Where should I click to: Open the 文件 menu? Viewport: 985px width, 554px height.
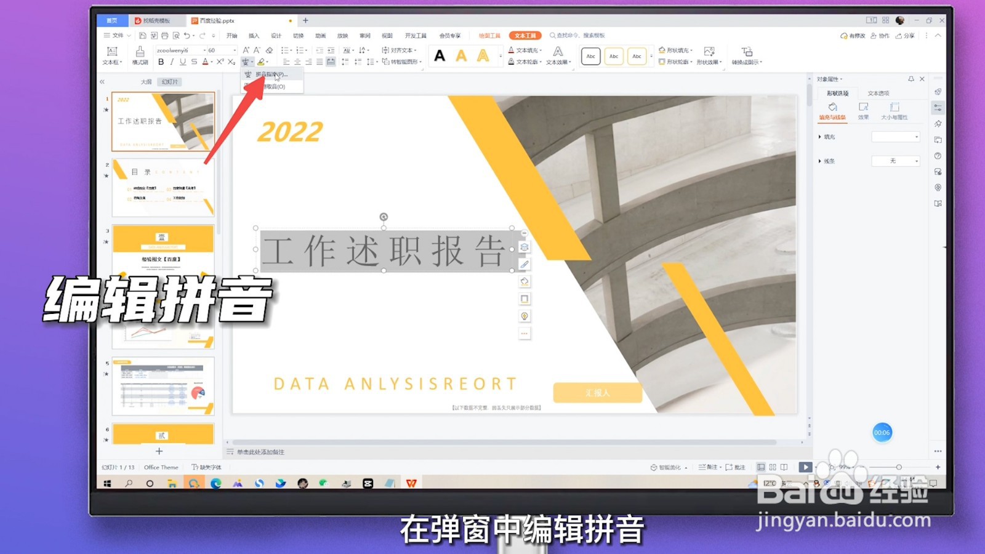pyautogui.click(x=117, y=36)
